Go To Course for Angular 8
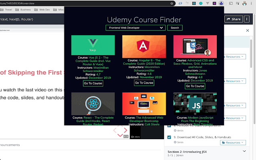256x160 pixels. click(144, 83)
